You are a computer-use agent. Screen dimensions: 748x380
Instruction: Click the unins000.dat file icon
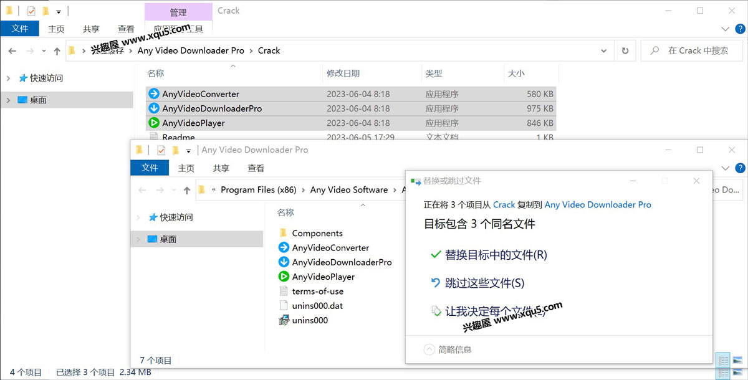[x=283, y=305]
